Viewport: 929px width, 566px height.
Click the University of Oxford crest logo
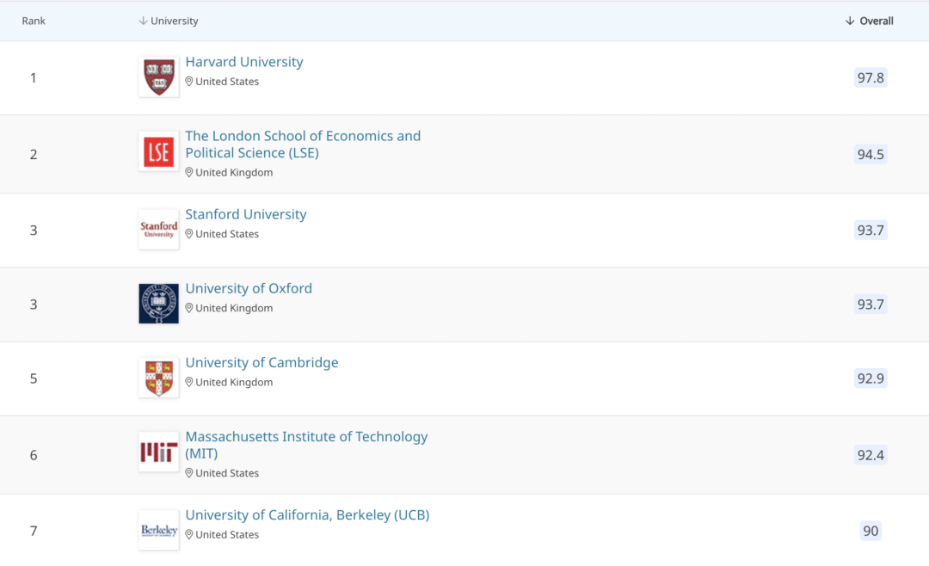tap(158, 304)
